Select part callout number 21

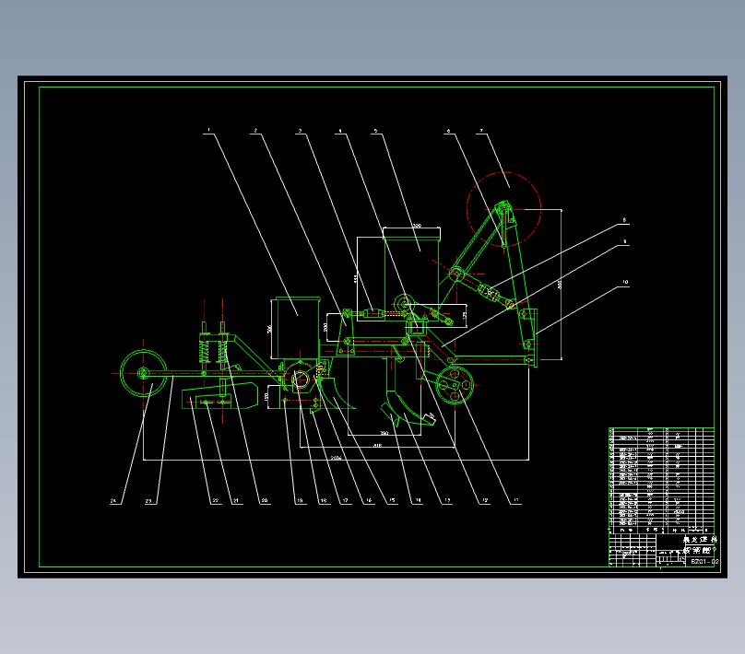pos(236,501)
